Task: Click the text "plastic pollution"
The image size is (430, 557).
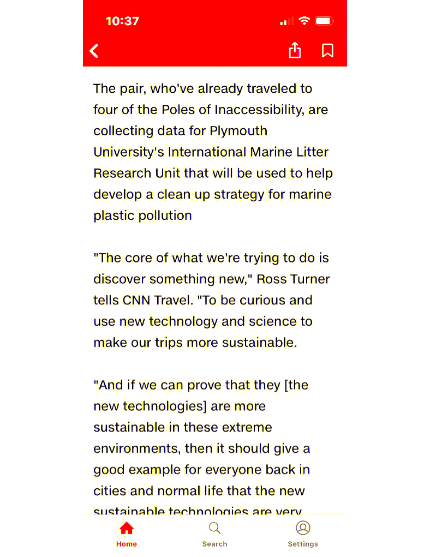Action: [x=142, y=215]
